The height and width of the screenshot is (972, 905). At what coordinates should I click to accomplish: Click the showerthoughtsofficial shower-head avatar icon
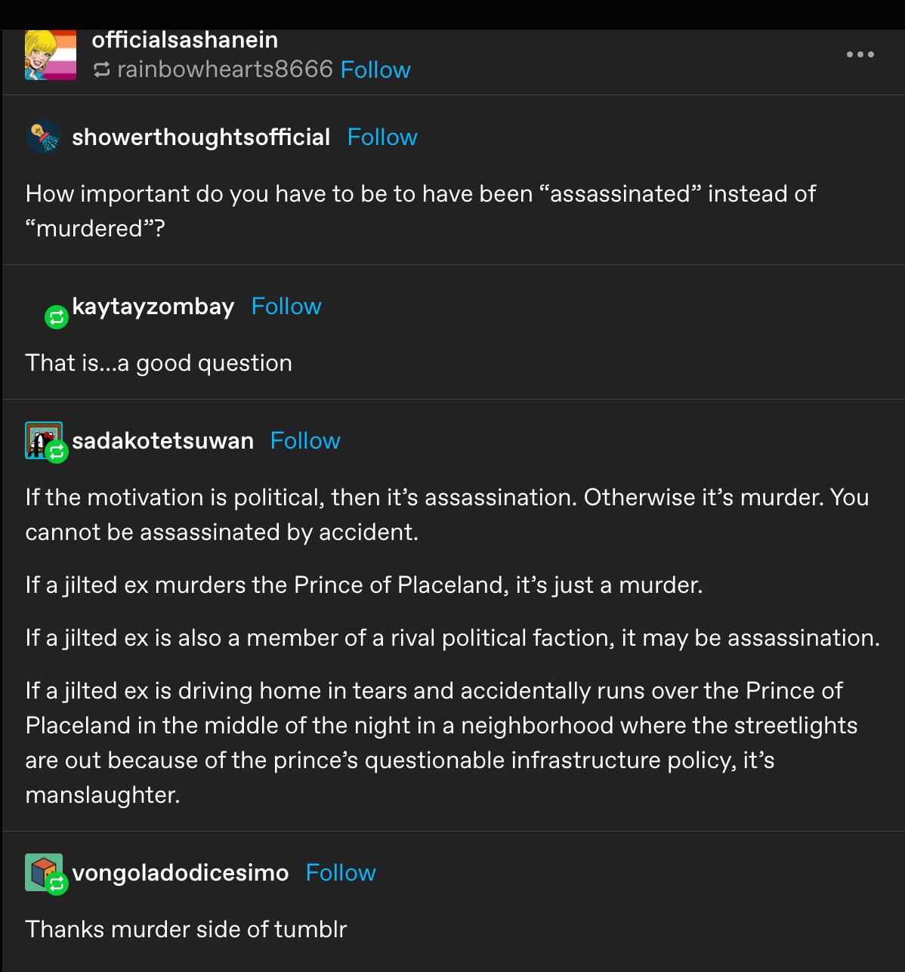[43, 137]
